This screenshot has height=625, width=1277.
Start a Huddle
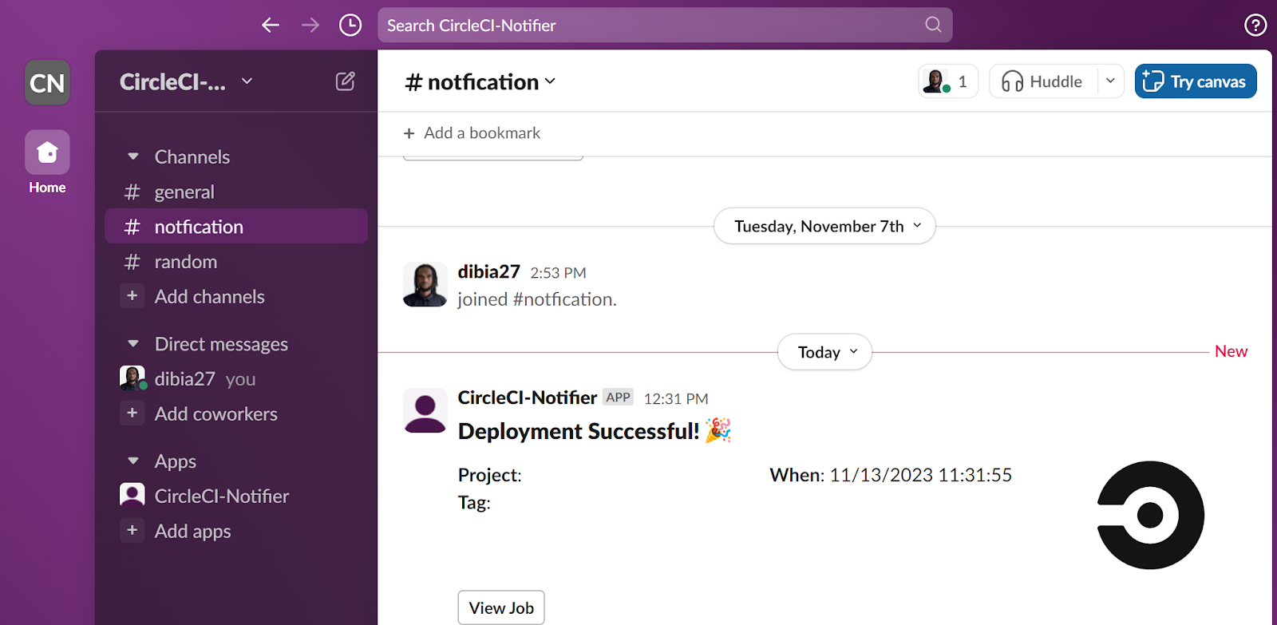click(1044, 81)
